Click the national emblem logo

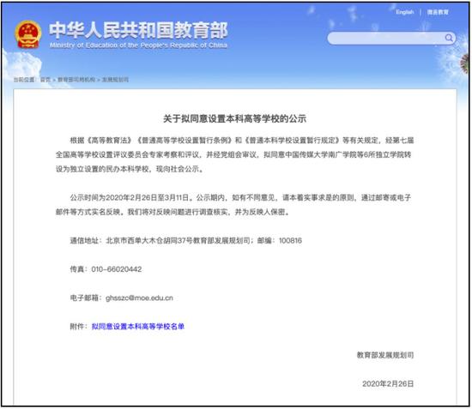28,34
